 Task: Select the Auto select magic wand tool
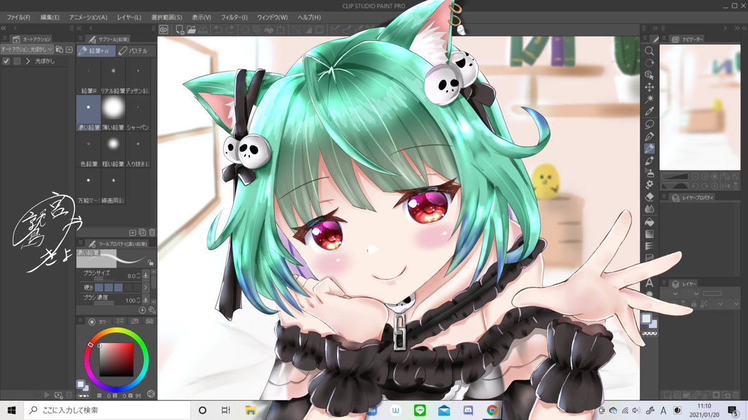coord(649,100)
